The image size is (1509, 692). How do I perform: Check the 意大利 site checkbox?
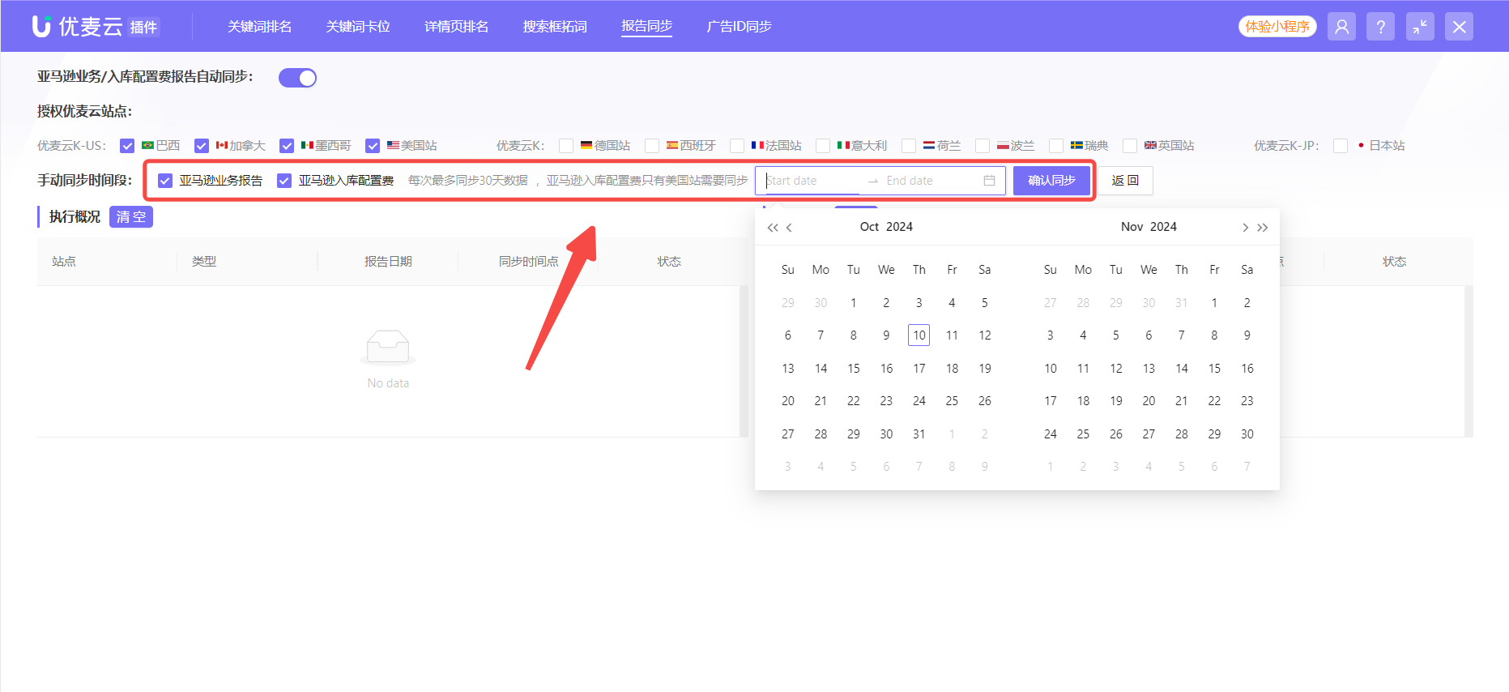[x=823, y=146]
